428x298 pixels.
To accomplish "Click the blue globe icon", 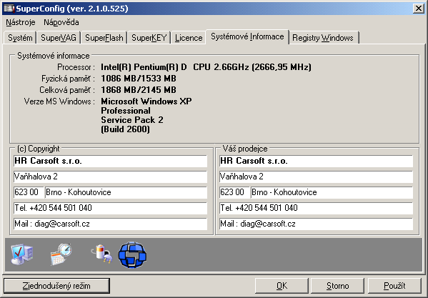I will click(x=132, y=255).
